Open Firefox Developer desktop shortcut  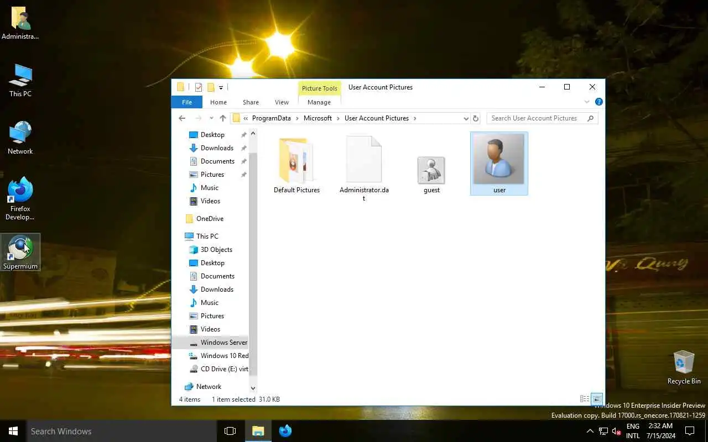click(x=20, y=198)
